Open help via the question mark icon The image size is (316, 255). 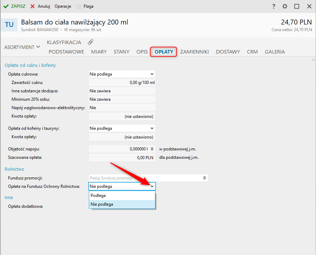[x=273, y=6]
